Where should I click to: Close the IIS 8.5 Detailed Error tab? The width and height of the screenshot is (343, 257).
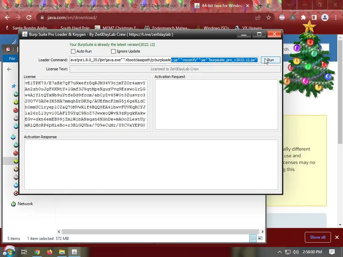[185, 6]
